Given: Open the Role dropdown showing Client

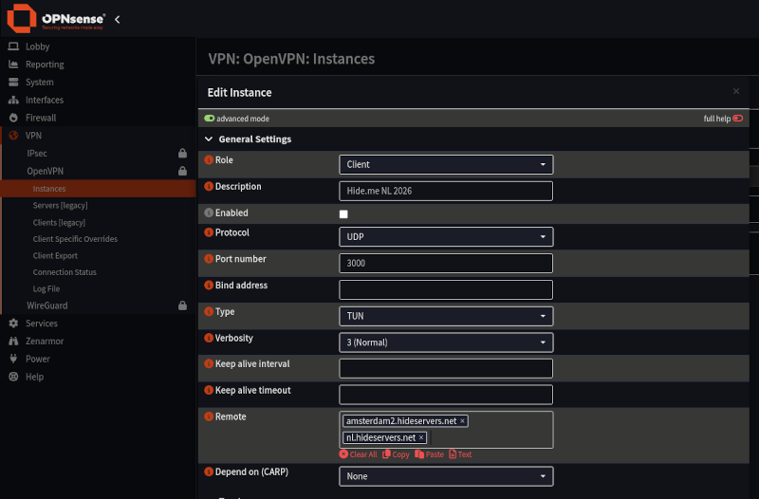Looking at the screenshot, I should [x=446, y=164].
